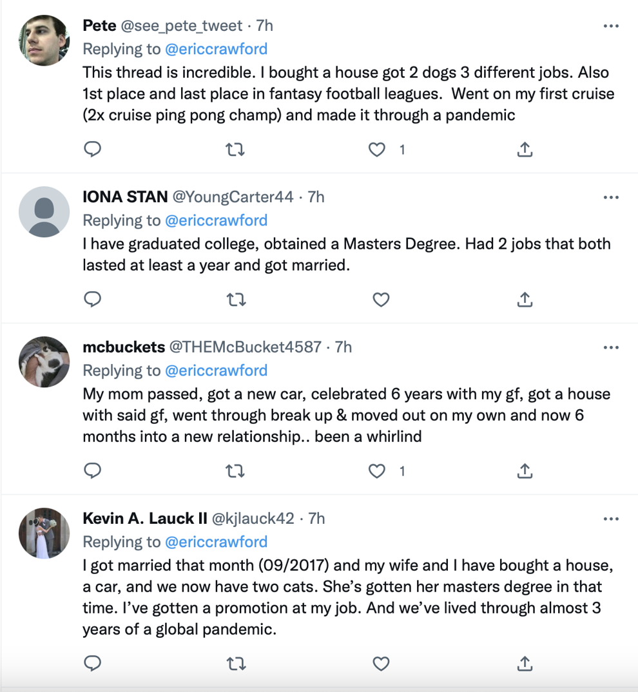Open @ericcrawford link in Pete's reply
Viewport: 638px width, 692px height.
click(x=216, y=49)
